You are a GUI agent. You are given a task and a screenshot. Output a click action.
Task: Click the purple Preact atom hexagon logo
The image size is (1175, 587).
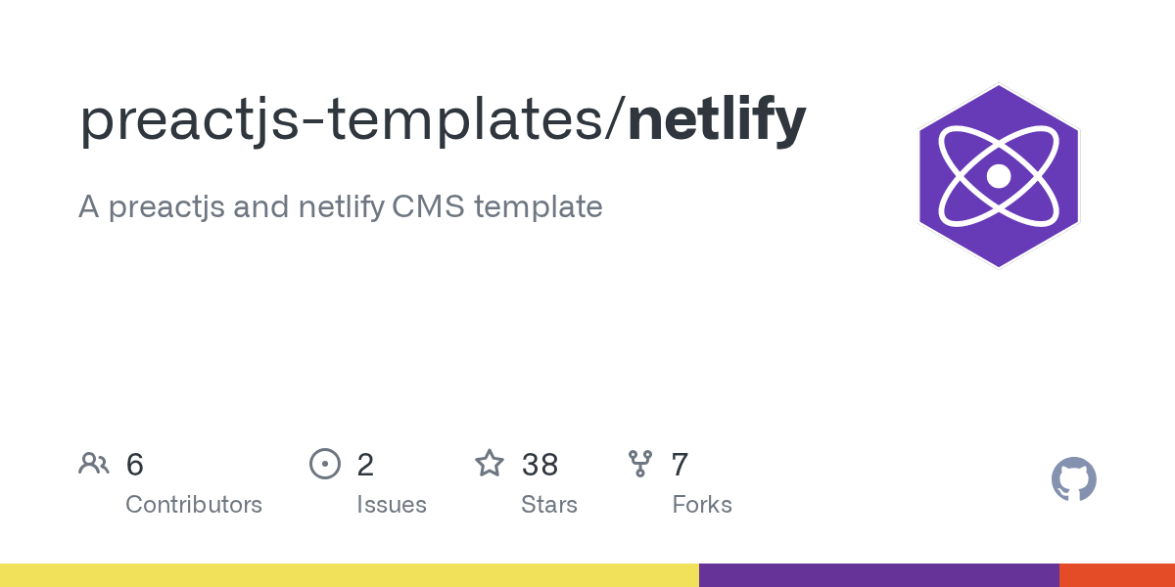tap(999, 176)
